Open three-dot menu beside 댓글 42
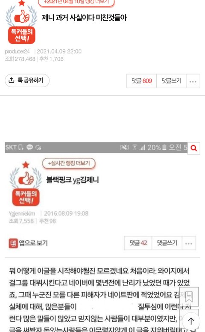This screenshot has width=205, height=332. [189, 243]
